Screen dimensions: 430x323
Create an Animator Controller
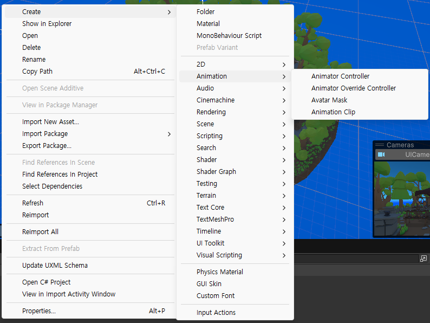coord(360,76)
